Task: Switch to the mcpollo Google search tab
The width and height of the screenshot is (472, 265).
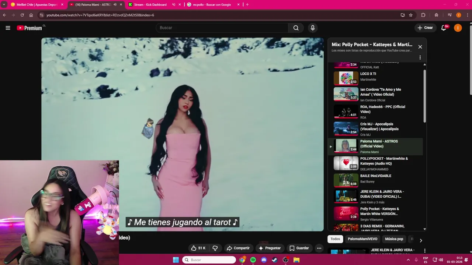Action: [212, 5]
